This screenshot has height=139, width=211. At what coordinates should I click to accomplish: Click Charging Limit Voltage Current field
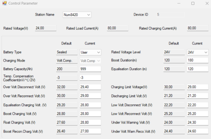click(x=198, y=87)
